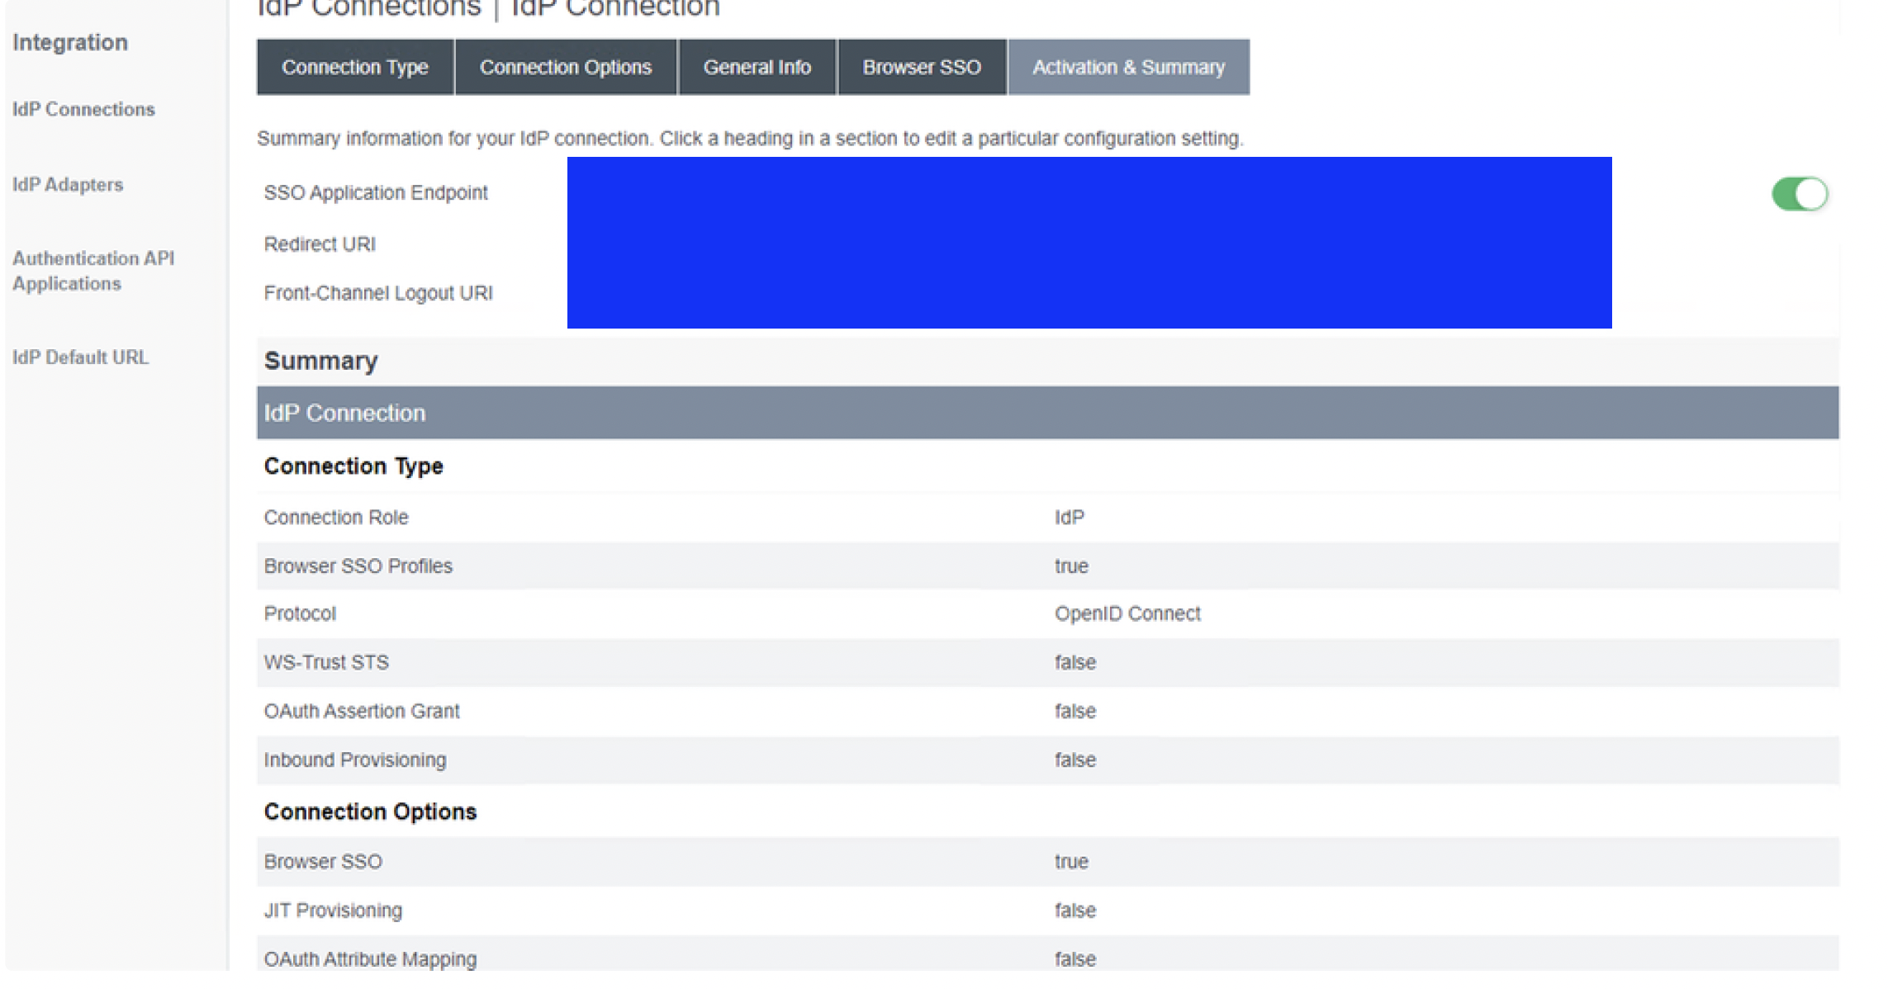The height and width of the screenshot is (989, 1888).
Task: Open the Connection Type tab
Action: (355, 67)
